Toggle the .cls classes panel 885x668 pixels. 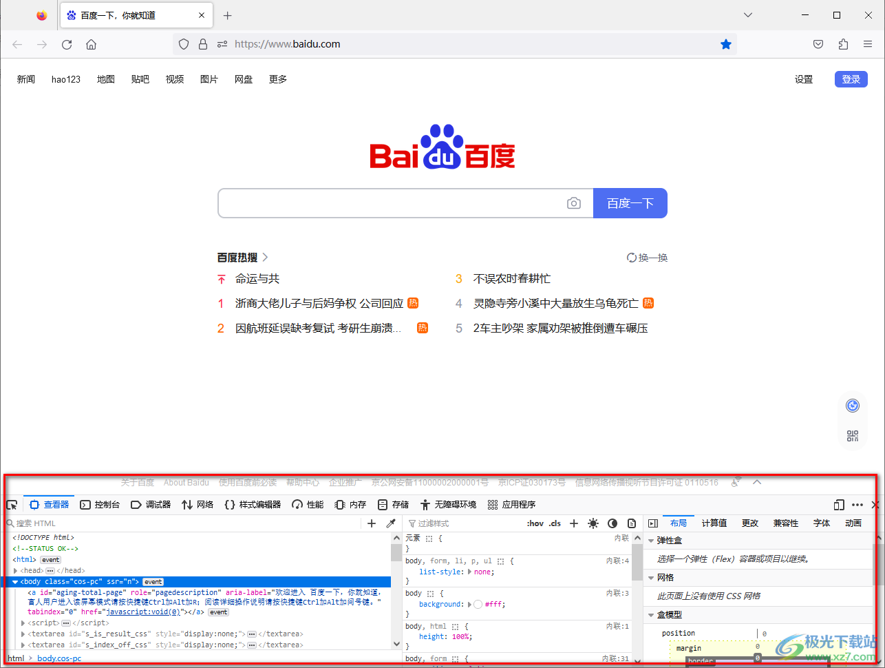tap(555, 523)
